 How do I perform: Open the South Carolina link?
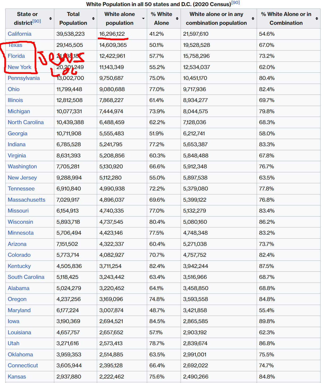tap(26, 277)
